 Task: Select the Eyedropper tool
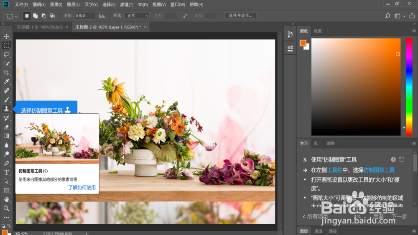point(6,81)
